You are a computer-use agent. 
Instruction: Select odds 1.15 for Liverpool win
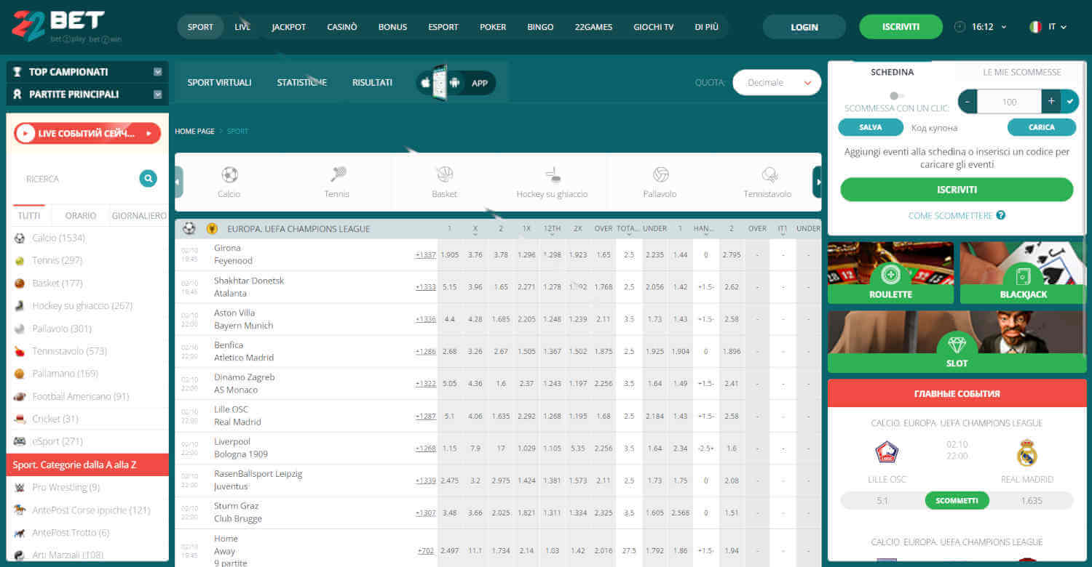coord(449,448)
